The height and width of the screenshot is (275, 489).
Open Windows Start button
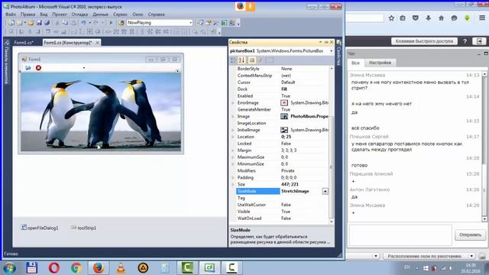(9, 268)
